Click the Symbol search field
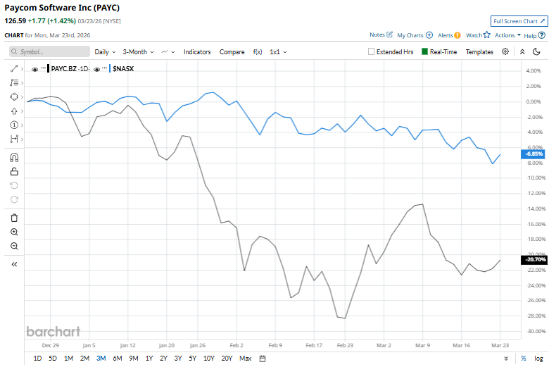 coord(49,51)
